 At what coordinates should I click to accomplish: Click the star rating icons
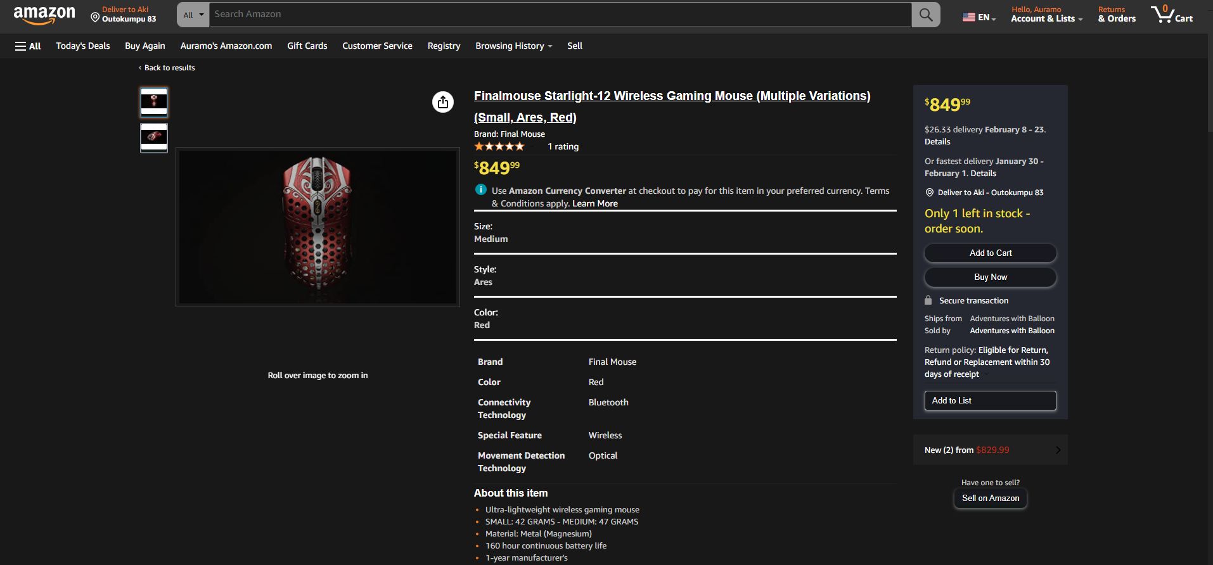(x=499, y=146)
